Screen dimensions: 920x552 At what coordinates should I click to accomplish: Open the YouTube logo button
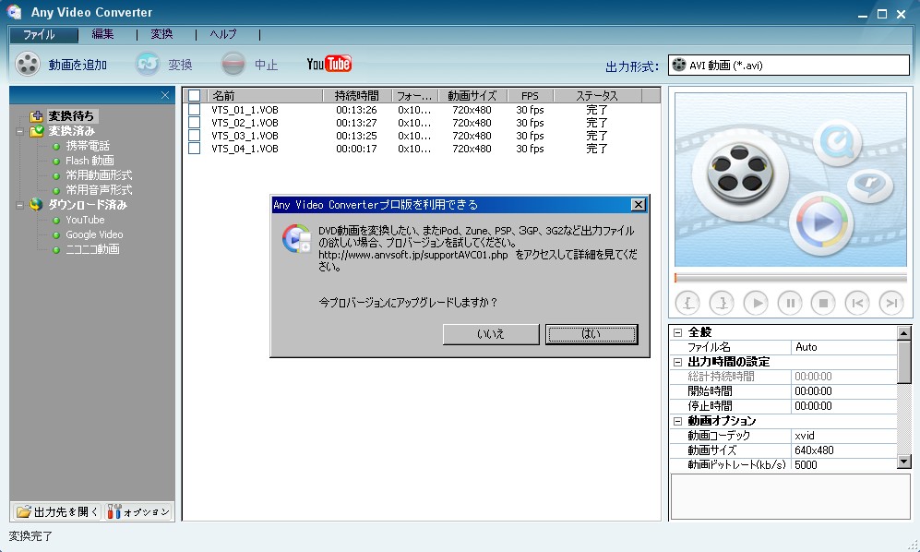tap(329, 64)
